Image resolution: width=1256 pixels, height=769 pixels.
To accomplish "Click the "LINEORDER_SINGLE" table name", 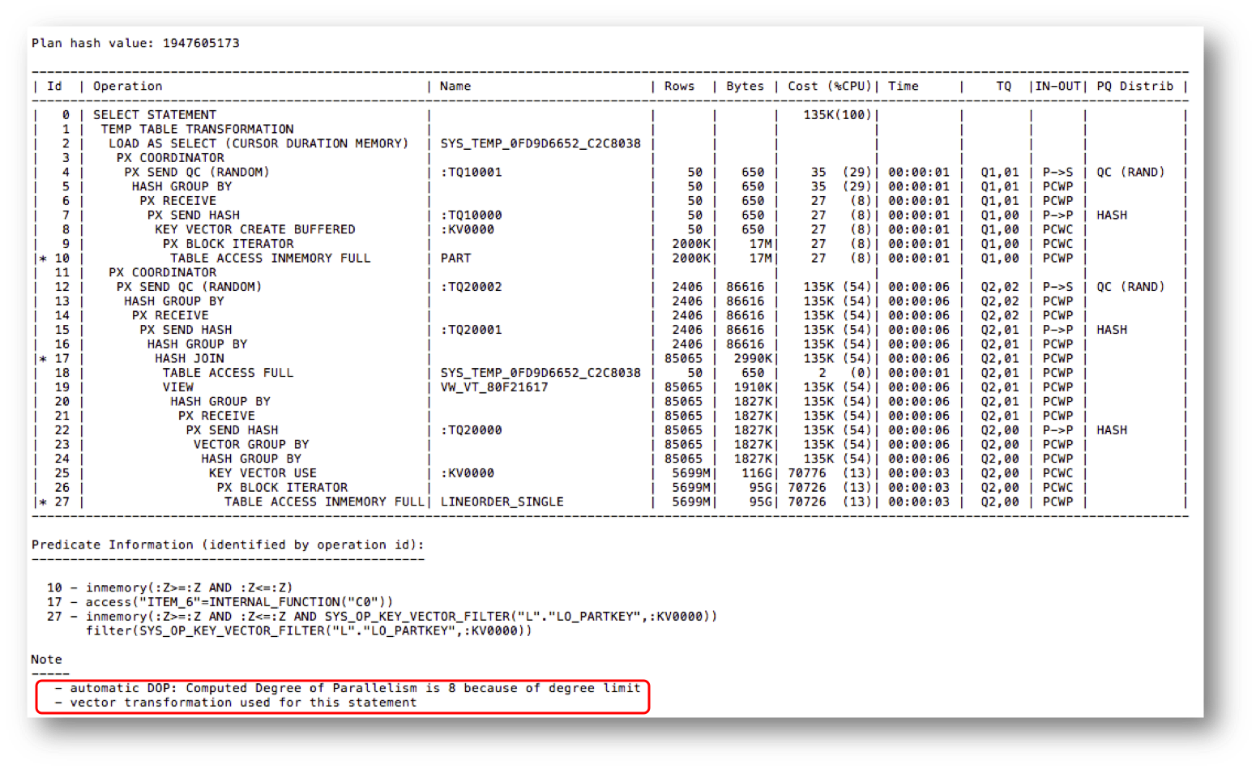I will [x=502, y=502].
